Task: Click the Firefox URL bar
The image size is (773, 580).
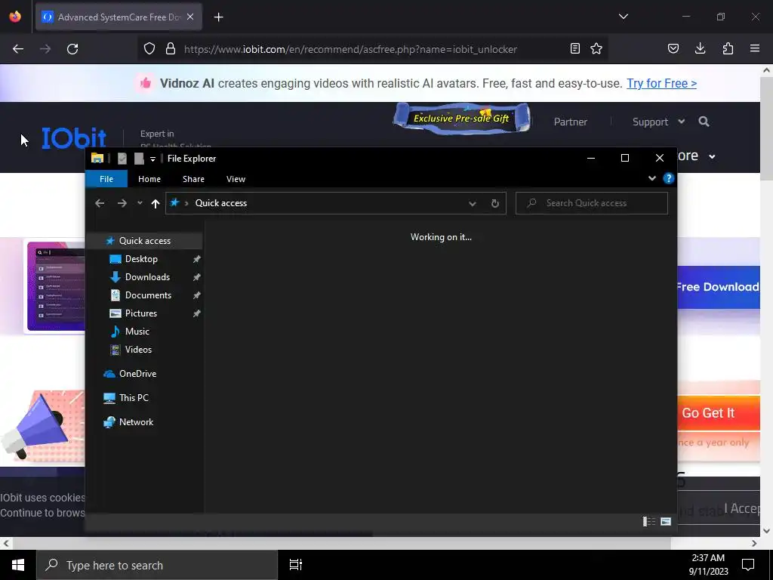Action: click(350, 49)
